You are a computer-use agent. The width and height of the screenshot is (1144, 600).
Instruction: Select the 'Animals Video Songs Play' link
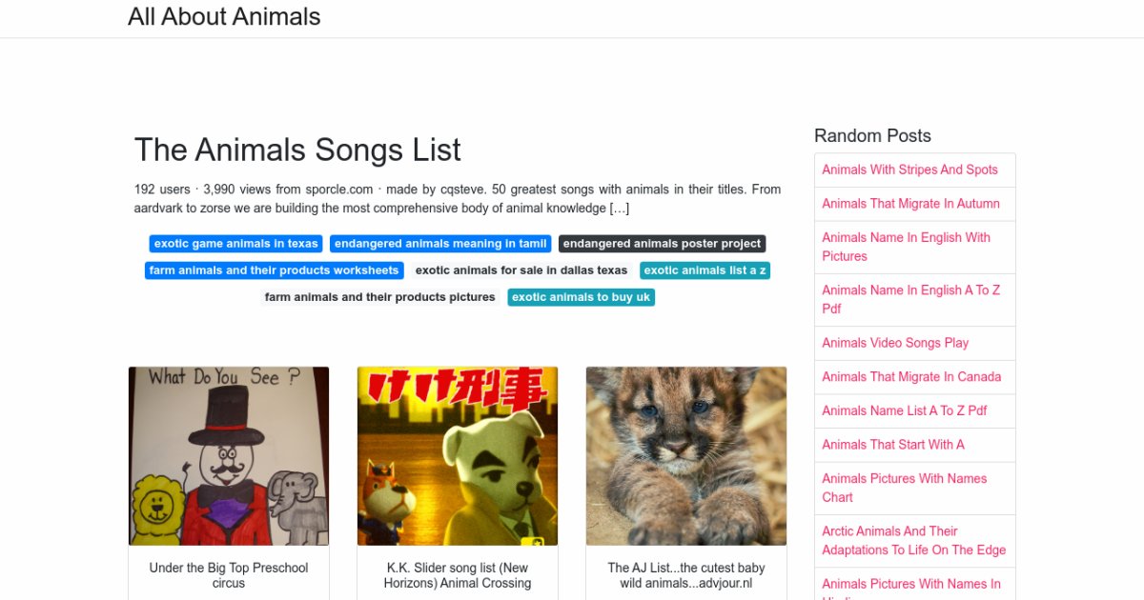pyautogui.click(x=895, y=343)
